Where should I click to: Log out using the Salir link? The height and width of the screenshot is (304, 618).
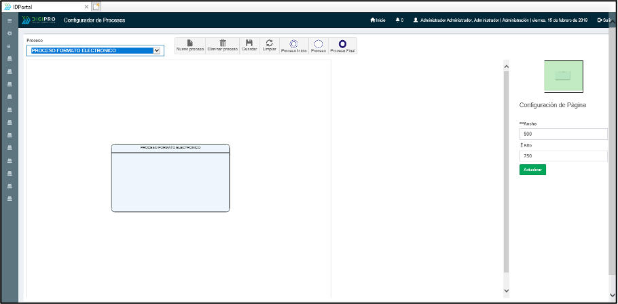pyautogui.click(x=604, y=20)
